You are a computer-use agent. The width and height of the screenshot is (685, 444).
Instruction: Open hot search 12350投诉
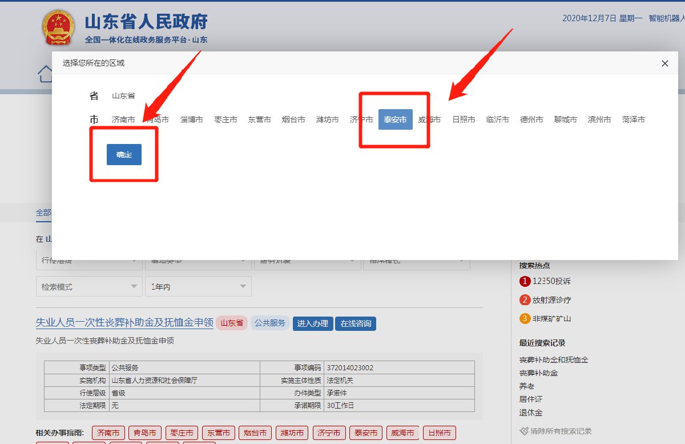tap(551, 281)
